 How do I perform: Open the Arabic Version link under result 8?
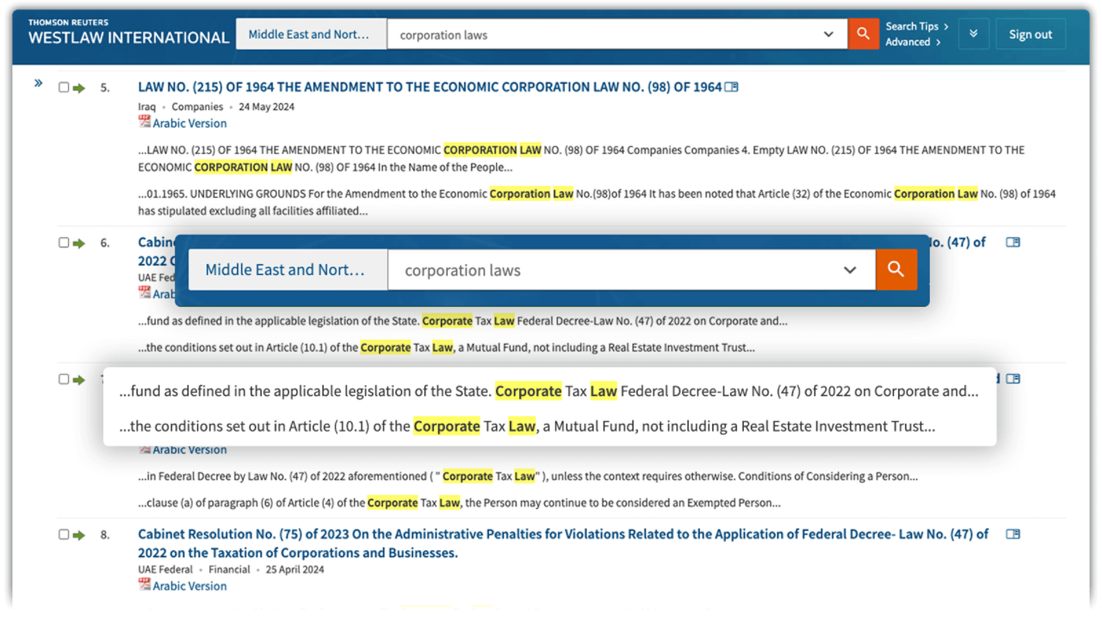pyautogui.click(x=189, y=585)
